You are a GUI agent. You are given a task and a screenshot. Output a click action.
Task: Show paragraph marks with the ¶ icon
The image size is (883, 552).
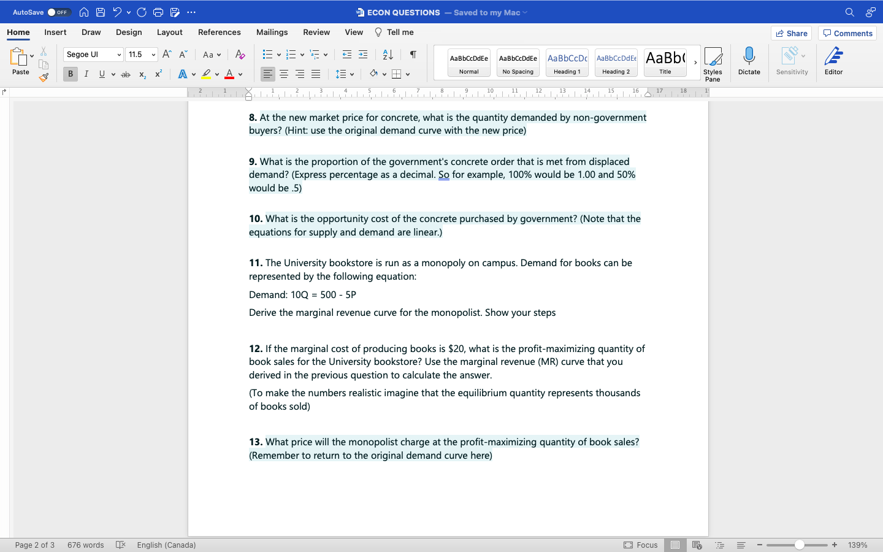(x=412, y=55)
